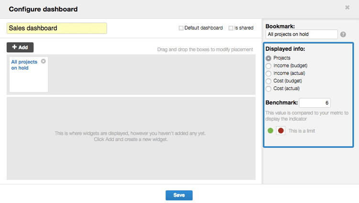Viewport: 359px width, 203px height.
Task: Choose Income (budget) displayed info
Action: (269, 66)
